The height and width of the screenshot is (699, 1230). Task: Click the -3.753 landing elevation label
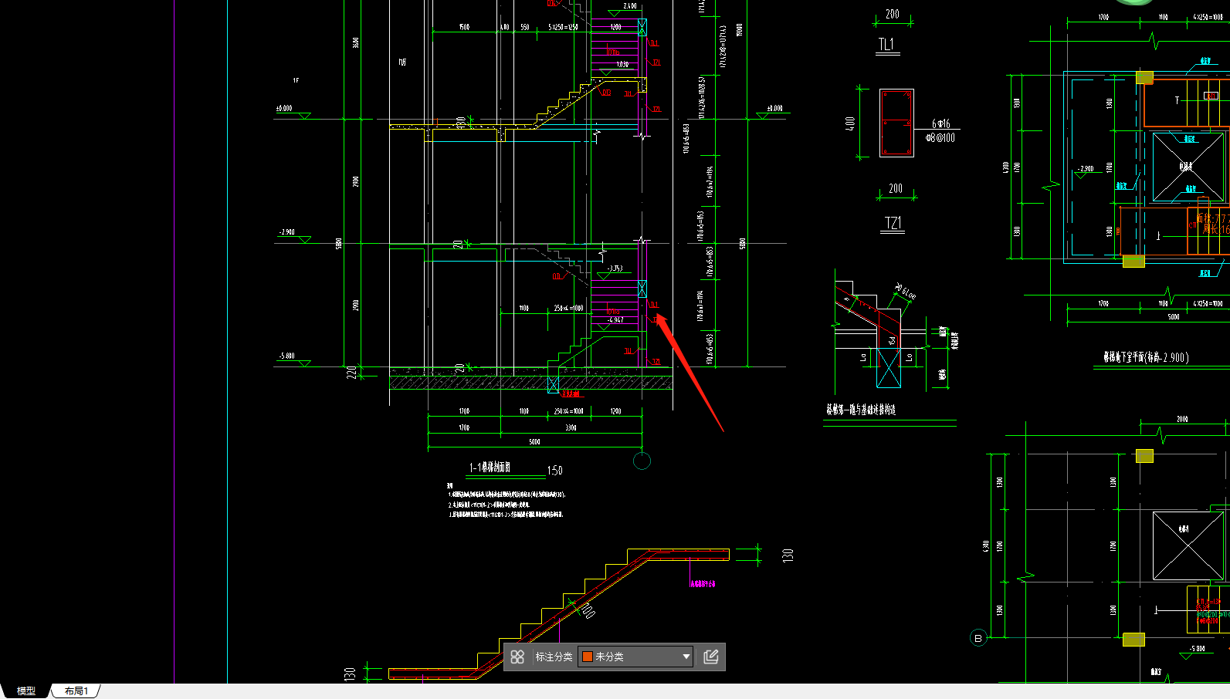(x=615, y=268)
